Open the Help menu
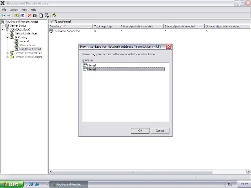The image size is (251, 188). coord(33,9)
